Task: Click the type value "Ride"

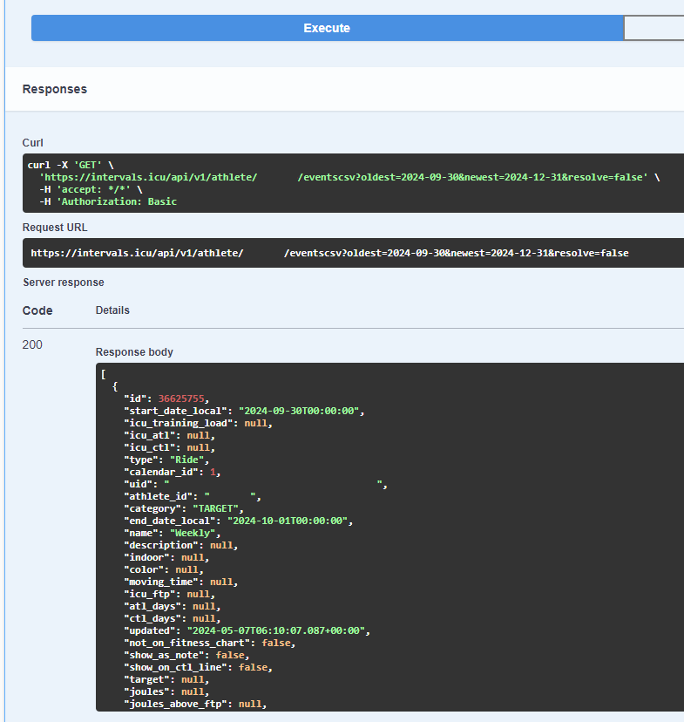Action: click(x=186, y=460)
